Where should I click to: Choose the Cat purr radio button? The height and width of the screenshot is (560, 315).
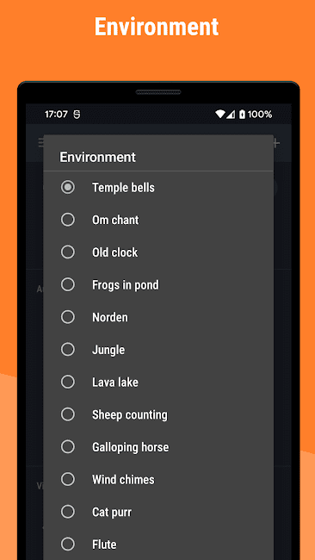(x=68, y=512)
